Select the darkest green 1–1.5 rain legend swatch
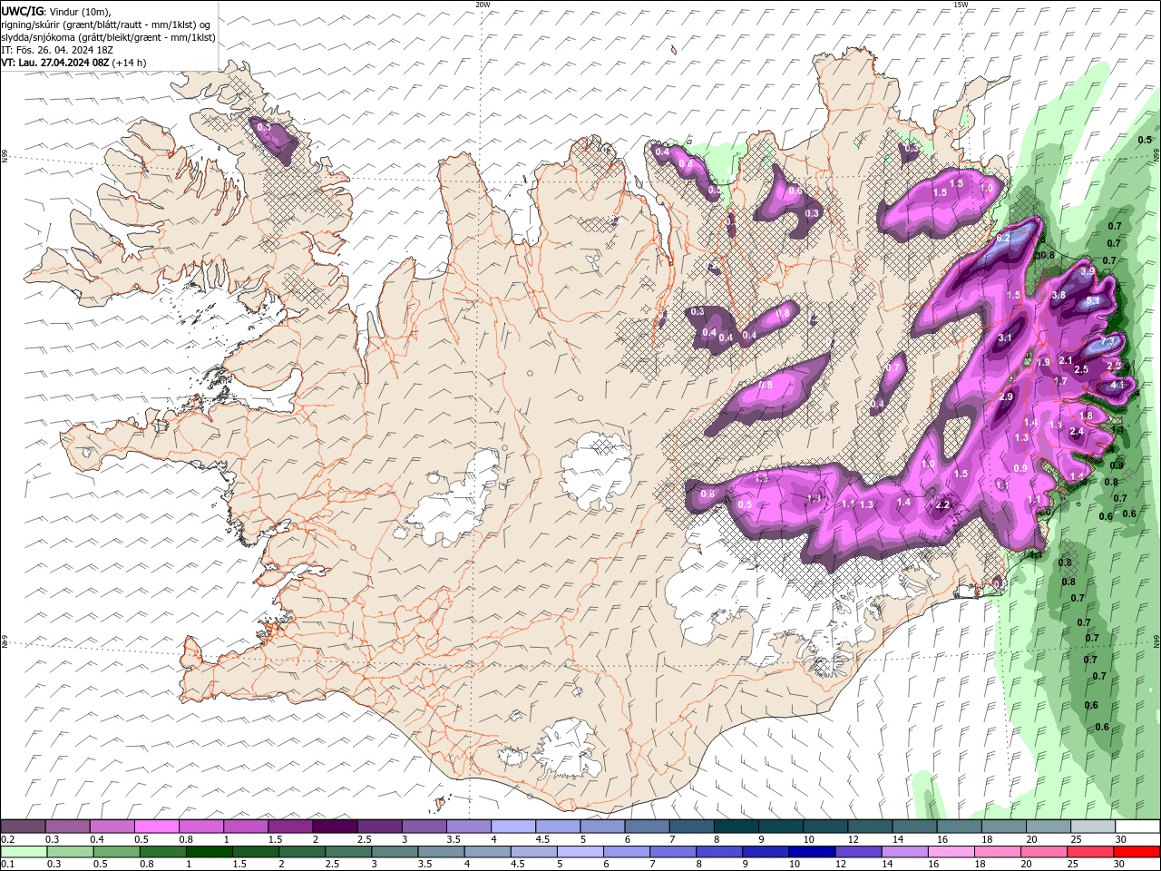Screen dimensions: 1161x871 click(x=209, y=851)
